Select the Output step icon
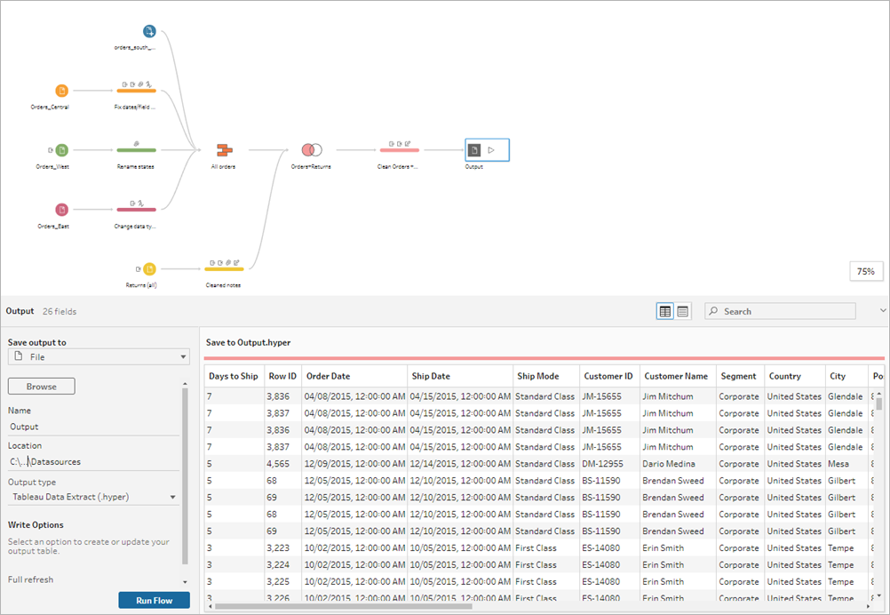The width and height of the screenshot is (890, 615). 474,150
